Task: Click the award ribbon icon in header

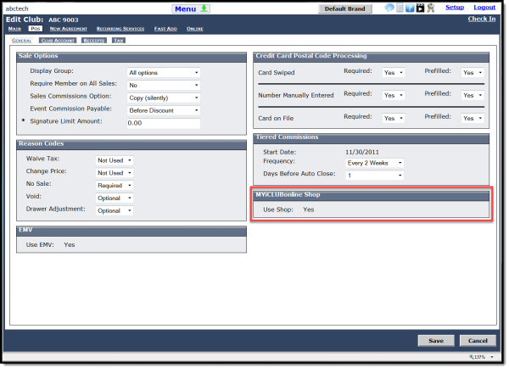Action: pos(430,8)
